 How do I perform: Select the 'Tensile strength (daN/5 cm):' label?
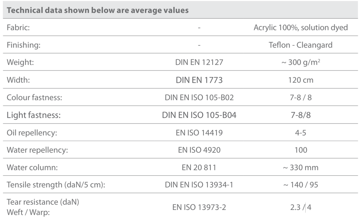[x=56, y=185]
